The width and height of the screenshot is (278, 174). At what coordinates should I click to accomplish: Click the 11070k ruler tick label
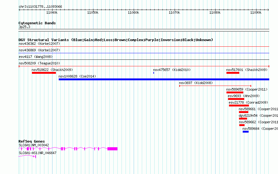coord(174,12)
